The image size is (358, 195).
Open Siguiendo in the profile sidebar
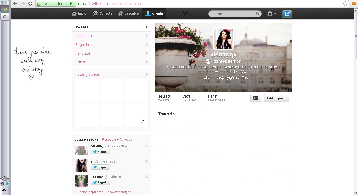(x=112, y=36)
